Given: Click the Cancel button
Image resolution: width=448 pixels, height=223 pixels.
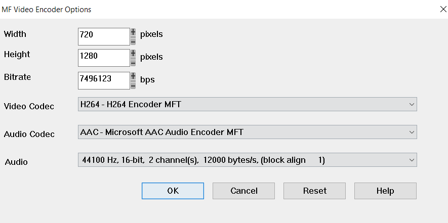Looking at the screenshot, I should pos(243,191).
